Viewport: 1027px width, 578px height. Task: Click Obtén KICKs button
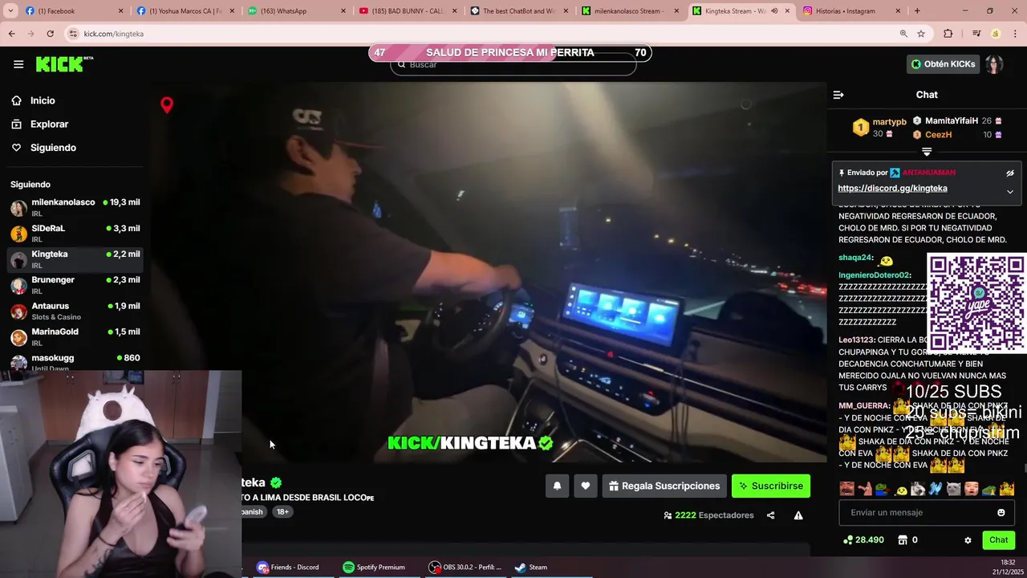pos(944,64)
